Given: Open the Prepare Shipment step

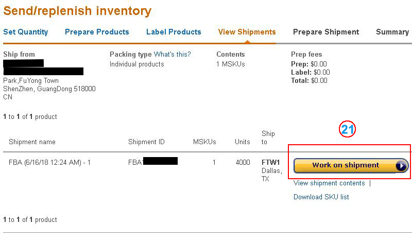Looking at the screenshot, I should (326, 32).
